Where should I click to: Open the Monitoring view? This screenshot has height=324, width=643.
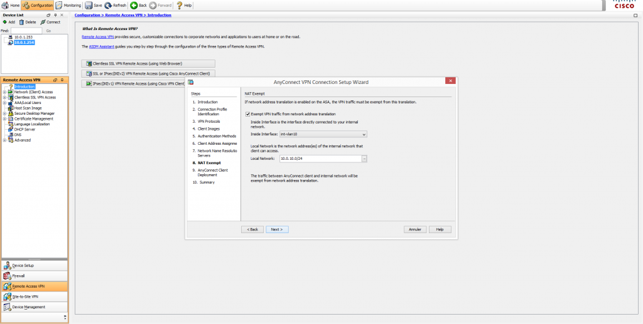(x=68, y=5)
